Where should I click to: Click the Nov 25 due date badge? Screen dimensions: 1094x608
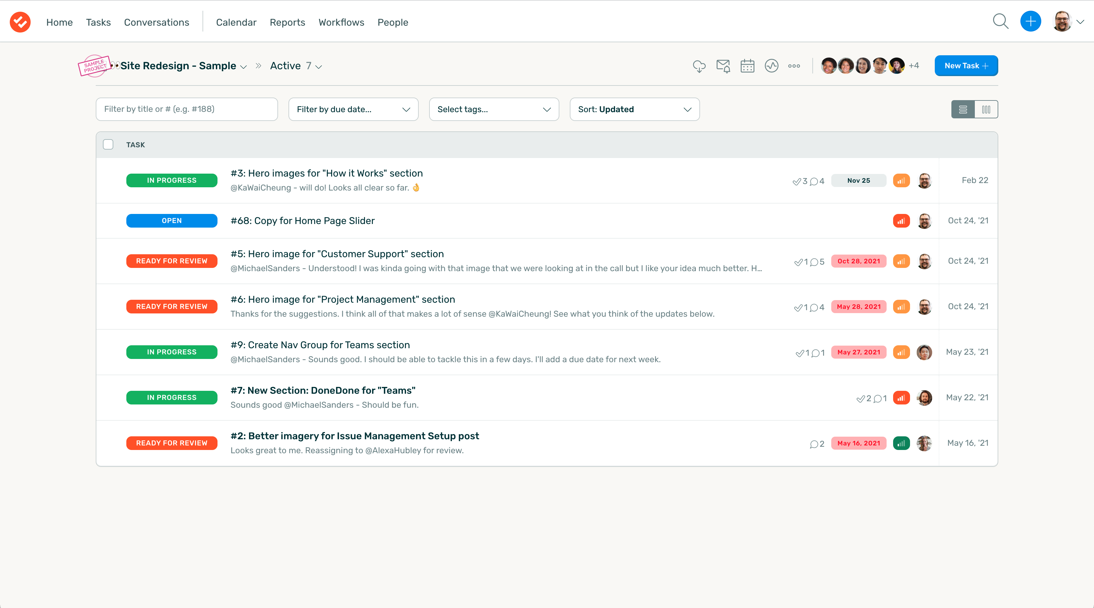coord(858,181)
